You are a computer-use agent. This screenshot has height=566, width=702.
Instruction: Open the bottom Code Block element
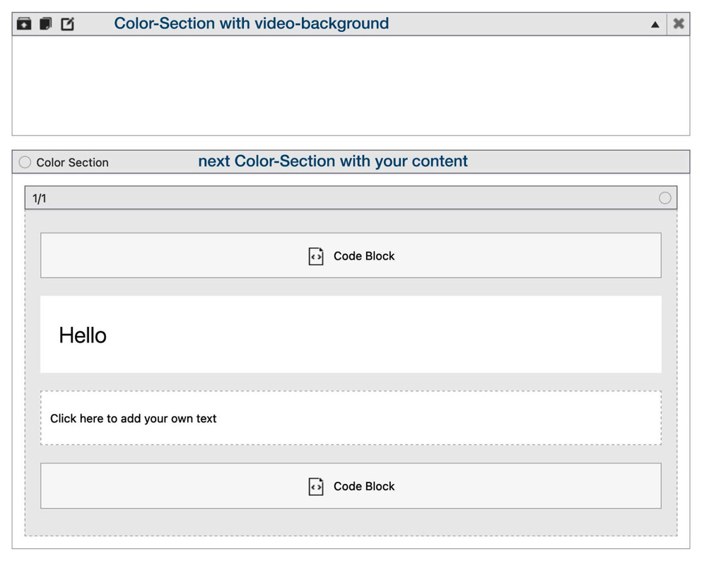point(351,486)
